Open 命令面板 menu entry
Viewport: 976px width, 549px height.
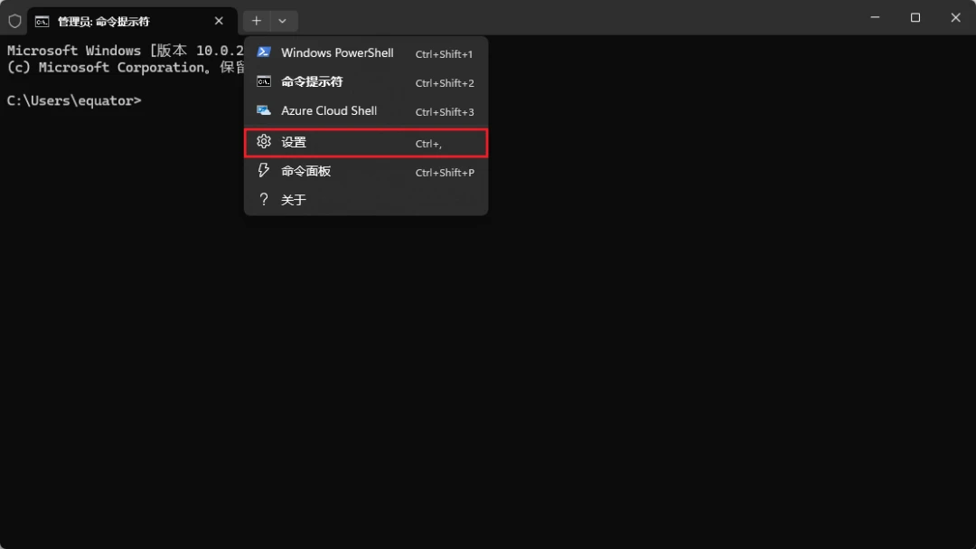click(366, 171)
